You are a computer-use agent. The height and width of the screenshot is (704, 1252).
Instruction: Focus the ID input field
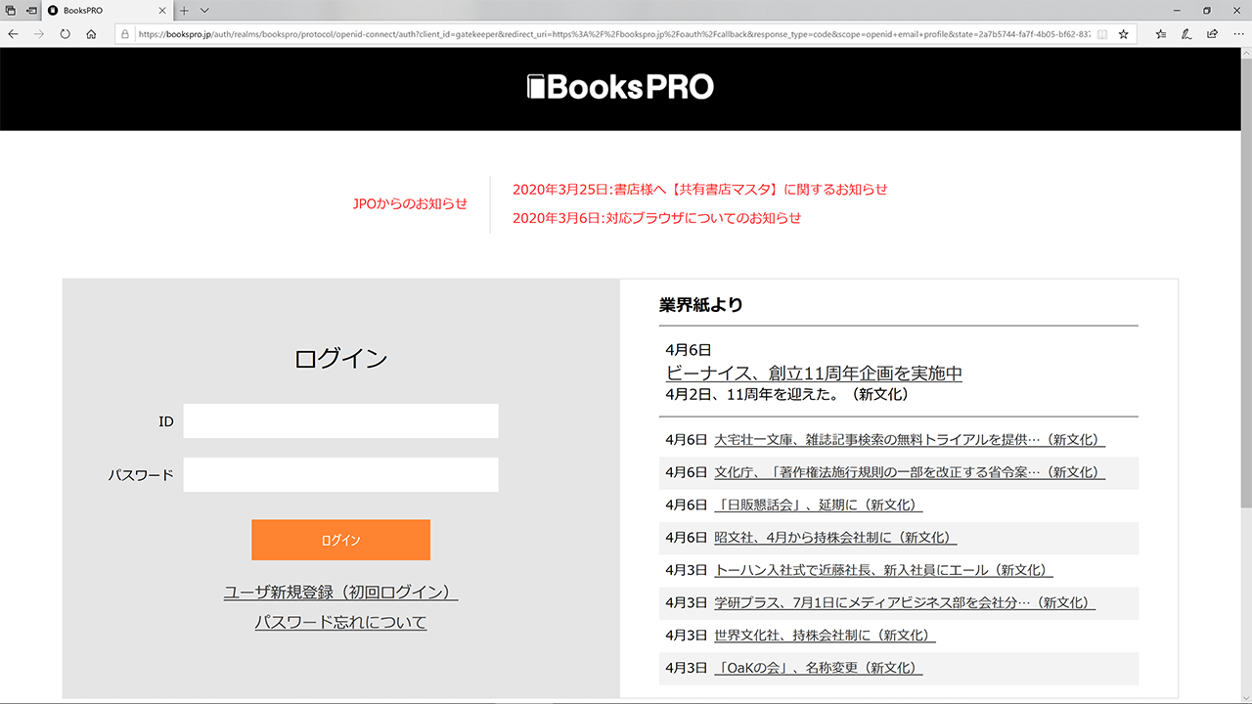pos(340,421)
